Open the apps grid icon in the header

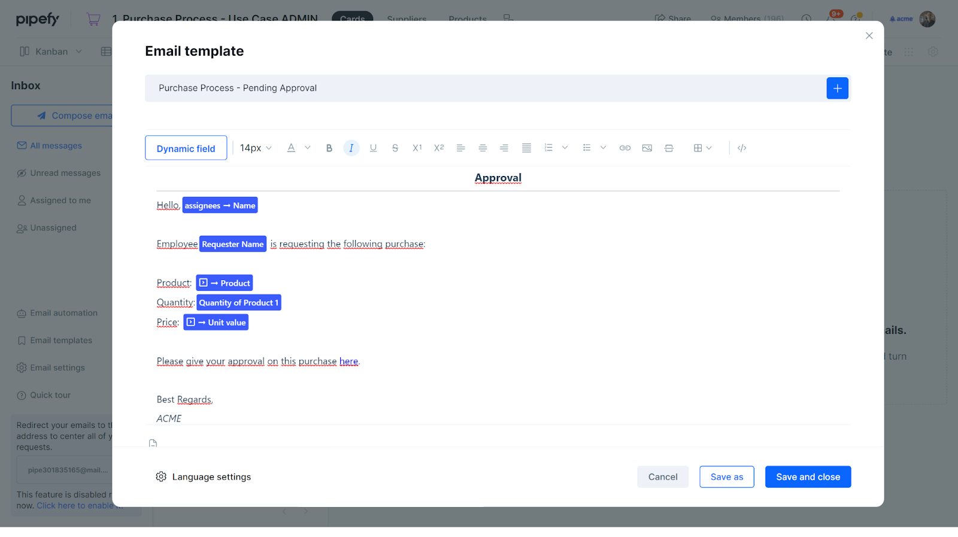[909, 52]
